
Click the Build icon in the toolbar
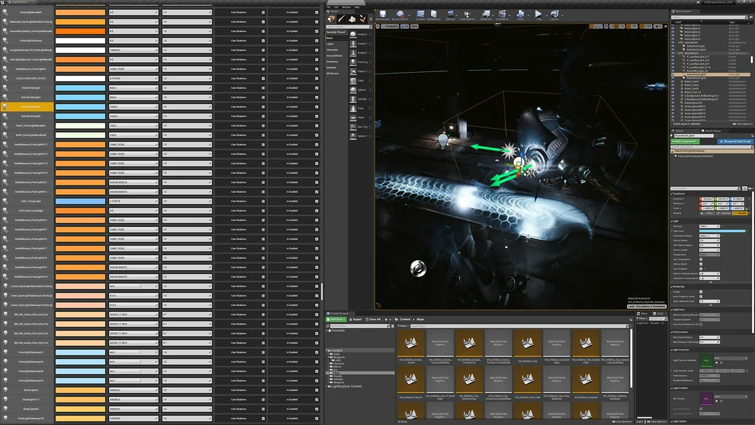tap(520, 15)
